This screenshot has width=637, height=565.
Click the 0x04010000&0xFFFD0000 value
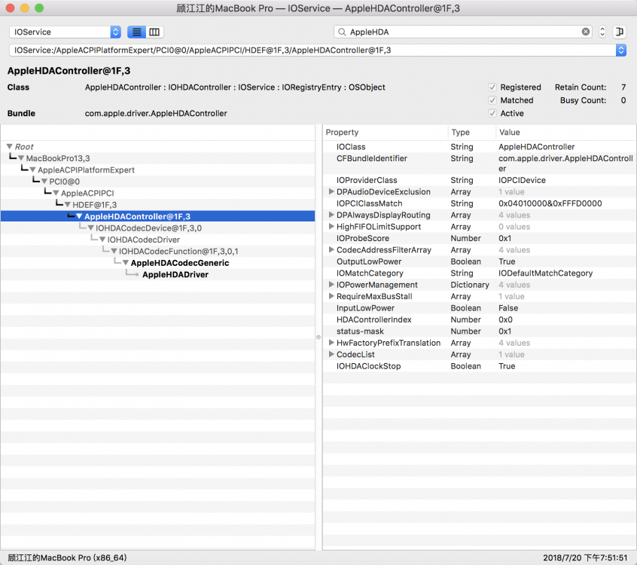pyautogui.click(x=550, y=203)
